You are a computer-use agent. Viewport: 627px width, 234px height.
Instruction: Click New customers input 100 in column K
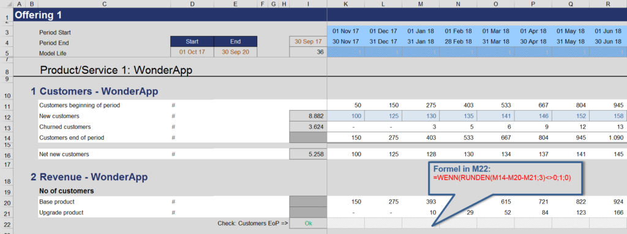tap(346, 116)
